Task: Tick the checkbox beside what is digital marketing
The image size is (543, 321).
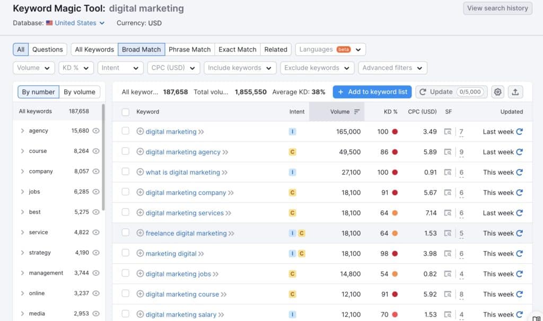Action: click(x=125, y=172)
